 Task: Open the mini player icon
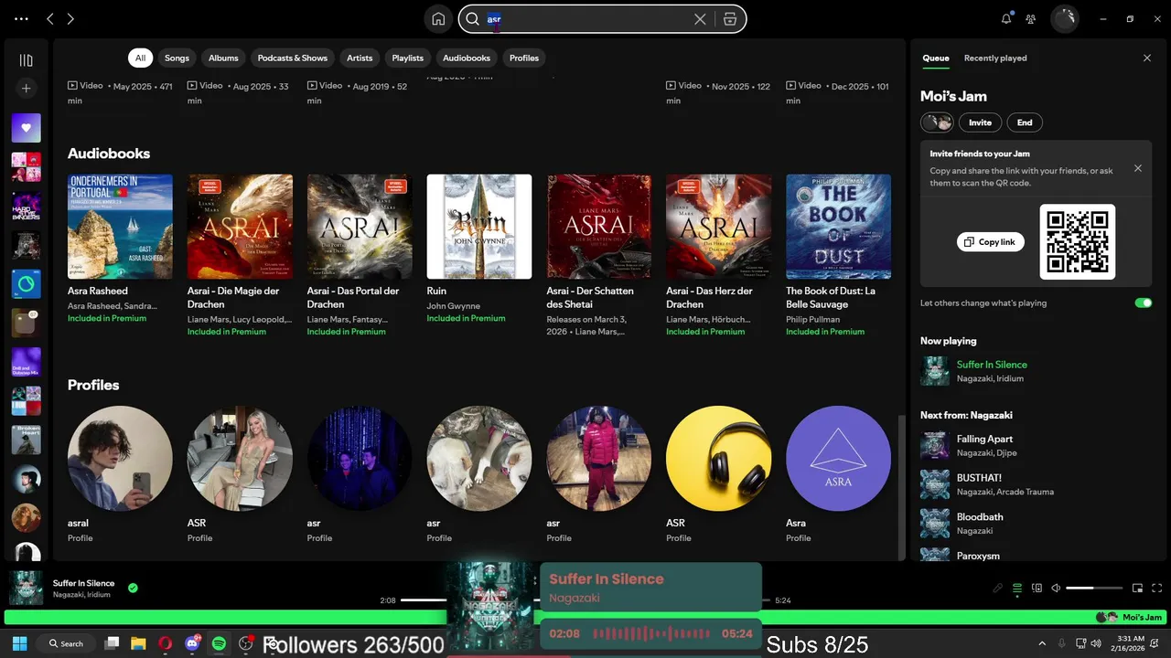(x=1138, y=588)
